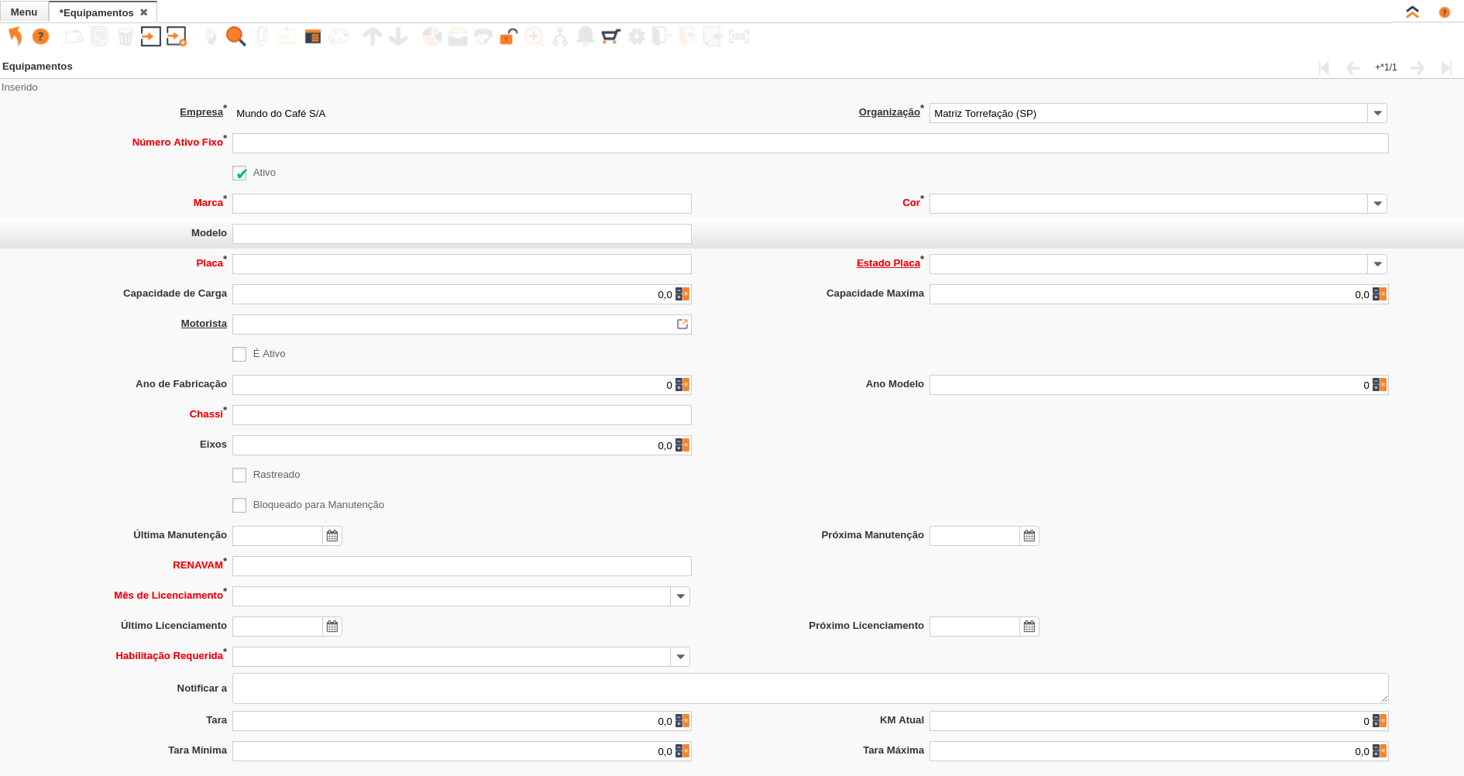Open the Find record magnifier
The height and width of the screenshot is (776, 1464).
[235, 36]
